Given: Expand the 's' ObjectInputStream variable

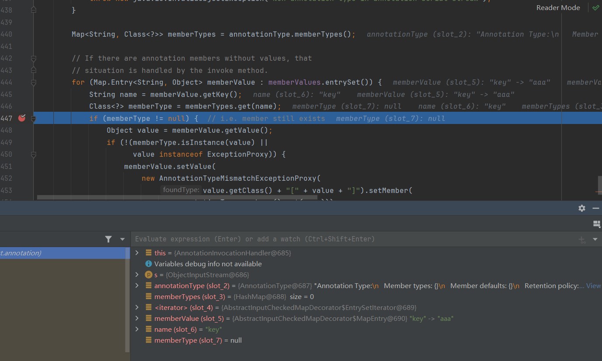Looking at the screenshot, I should (x=137, y=275).
